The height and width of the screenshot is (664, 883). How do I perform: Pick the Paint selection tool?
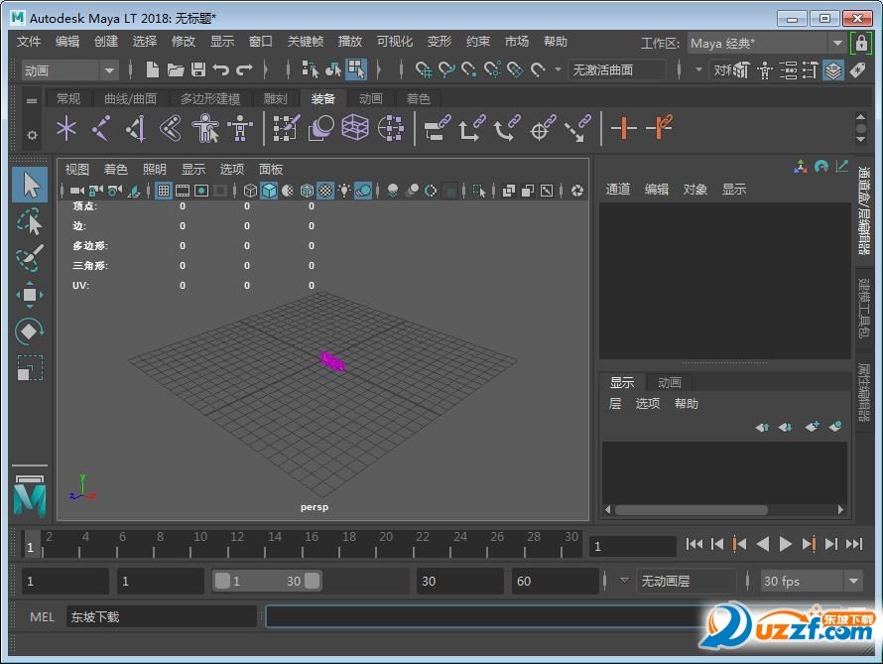pos(30,258)
